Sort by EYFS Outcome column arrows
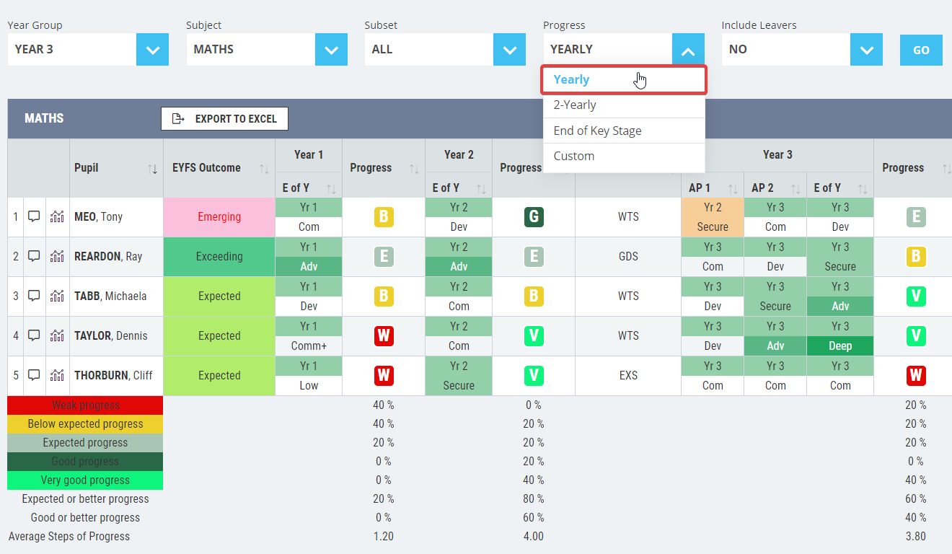 click(264, 169)
